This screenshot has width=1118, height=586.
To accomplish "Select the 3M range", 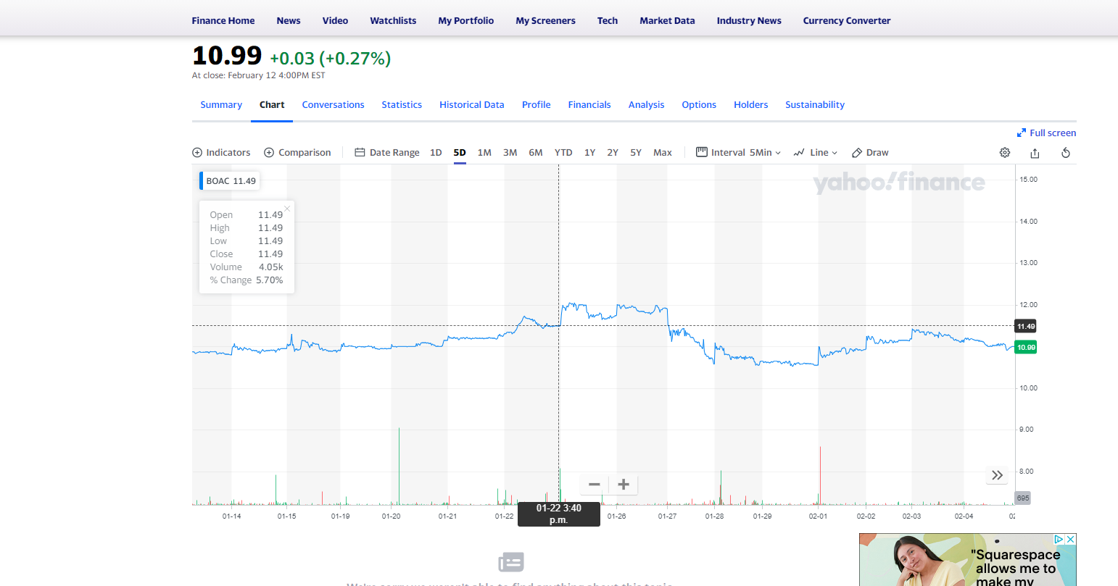I will [510, 153].
